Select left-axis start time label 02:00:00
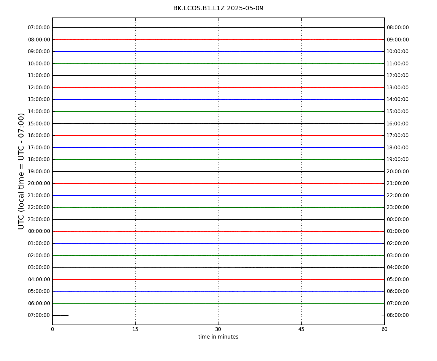This screenshot has width=437, height=361. coord(39,255)
